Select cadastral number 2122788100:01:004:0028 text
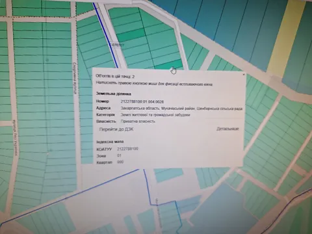 (142, 101)
